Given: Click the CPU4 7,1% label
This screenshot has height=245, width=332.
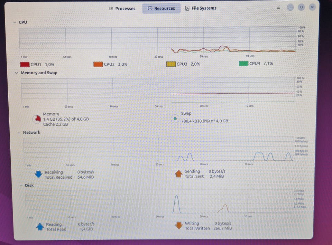Looking at the screenshot, I should coord(261,63).
